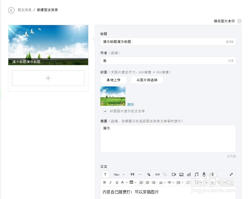Clear formatting with the eraser icon
The width and height of the screenshot is (249, 199).
click(x=149, y=174)
